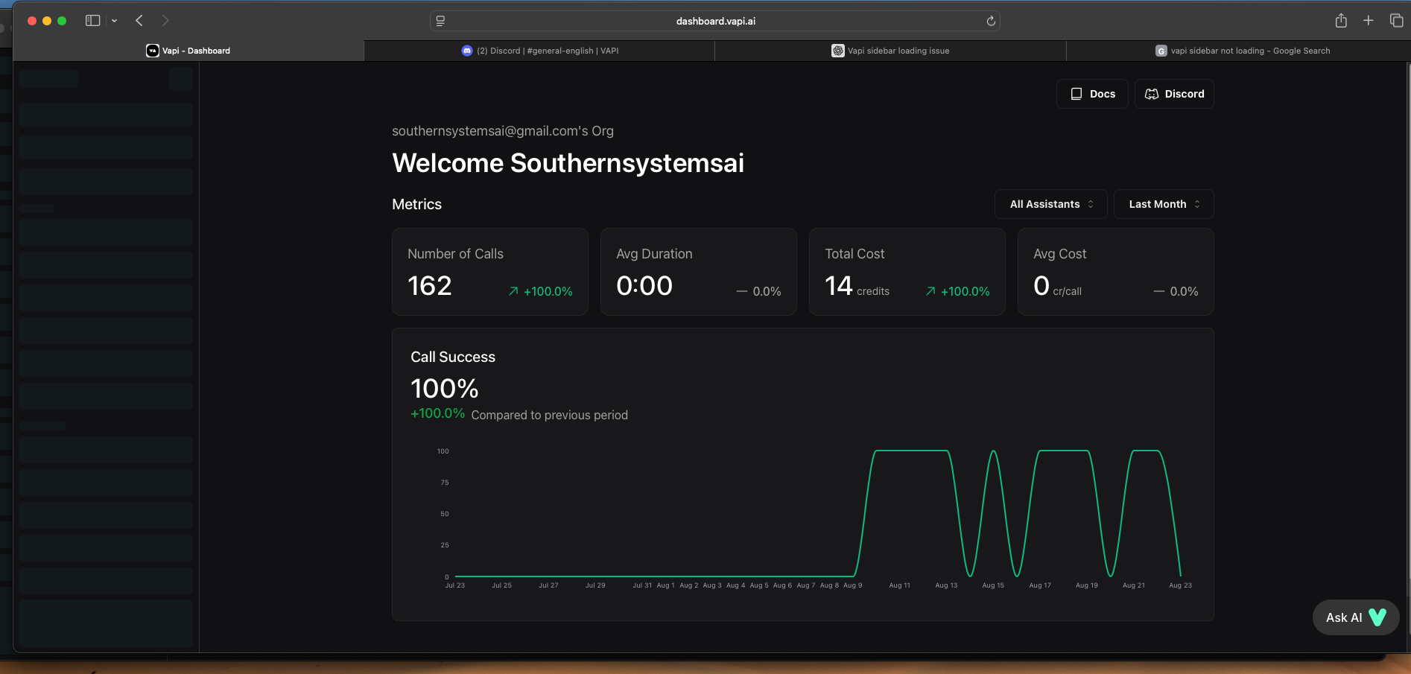
Task: Click the Call Success heading
Action: coord(453,357)
